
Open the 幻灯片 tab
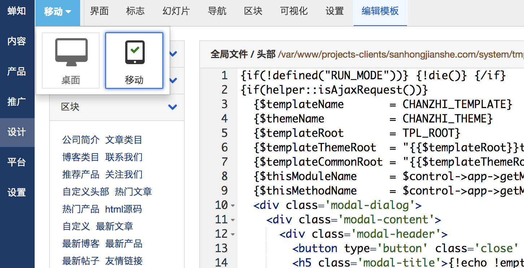pyautogui.click(x=176, y=11)
